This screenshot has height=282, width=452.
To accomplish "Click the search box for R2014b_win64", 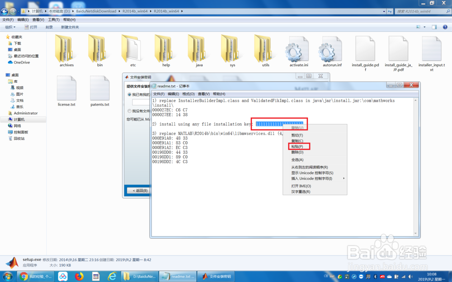I will [422, 11].
